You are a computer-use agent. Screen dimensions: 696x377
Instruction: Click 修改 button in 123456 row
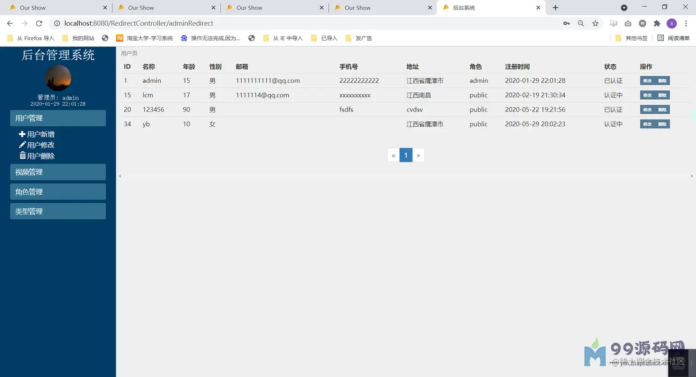coord(647,110)
